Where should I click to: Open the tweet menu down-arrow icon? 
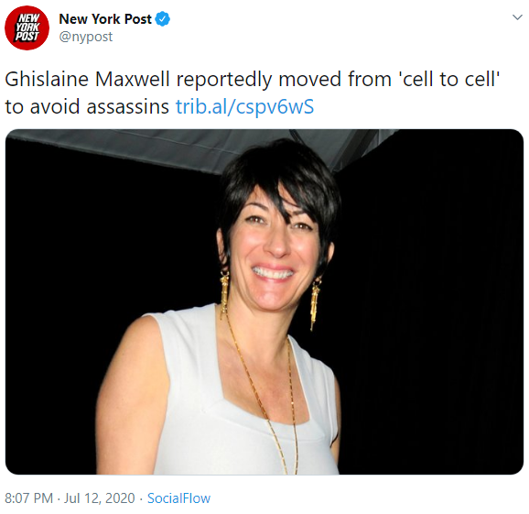(x=517, y=16)
